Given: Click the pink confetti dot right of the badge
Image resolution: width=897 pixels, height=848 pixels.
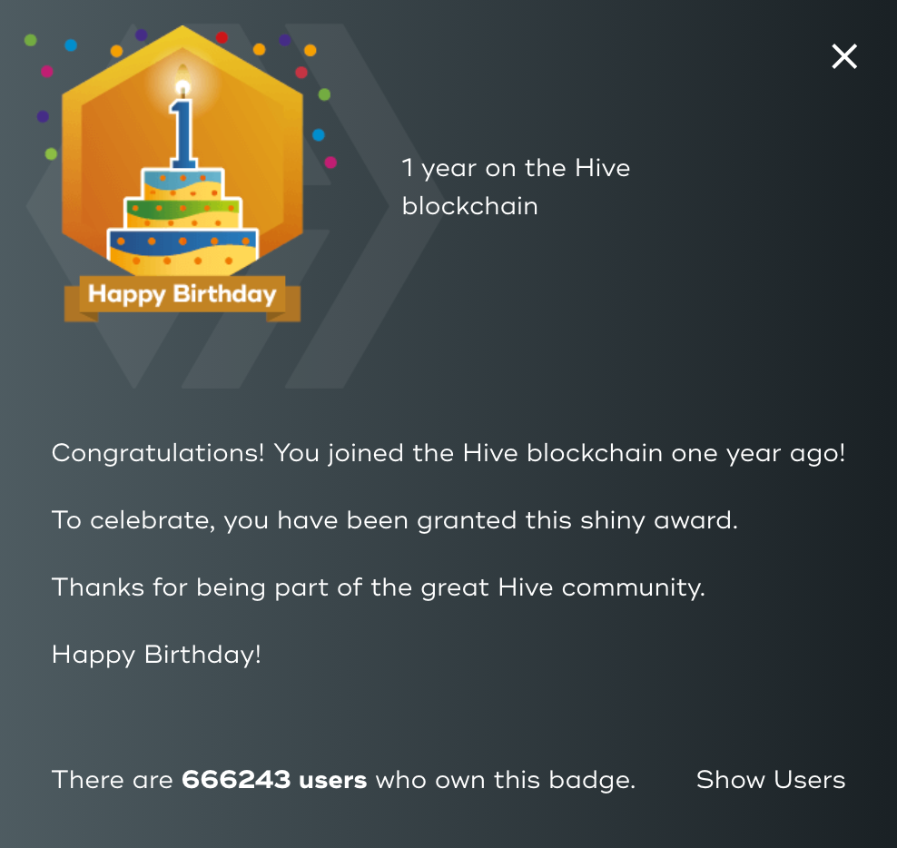Looking at the screenshot, I should pos(330,163).
